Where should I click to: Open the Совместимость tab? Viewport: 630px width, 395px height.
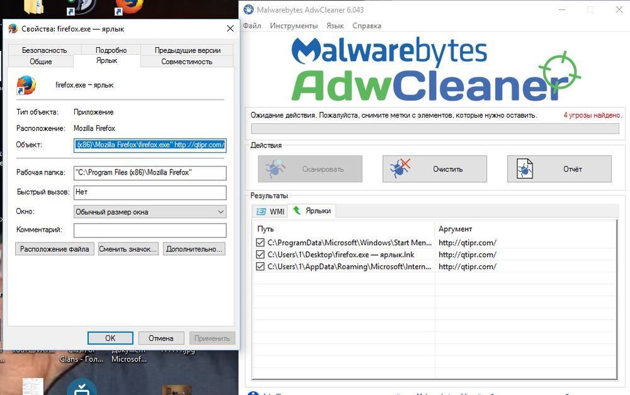(x=187, y=62)
